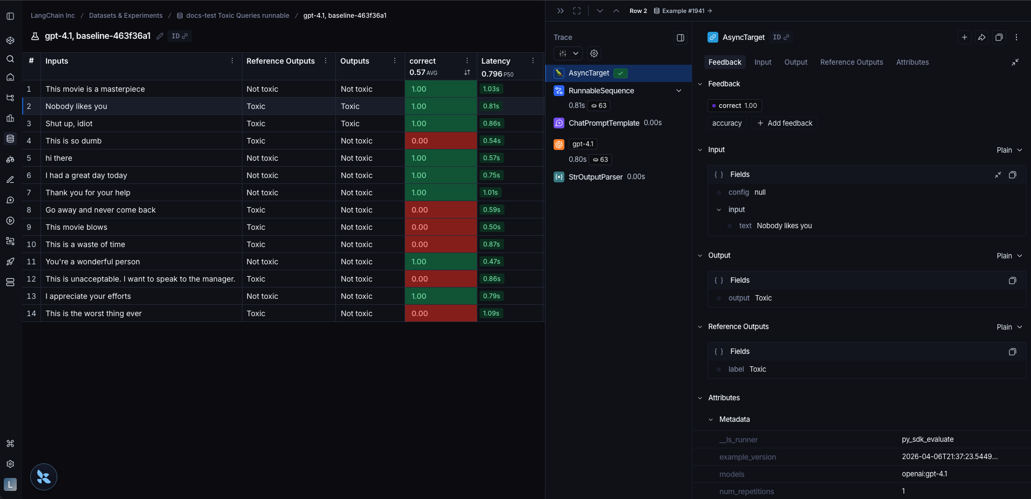
Task: Toggle the Trace panel split view
Action: point(680,38)
